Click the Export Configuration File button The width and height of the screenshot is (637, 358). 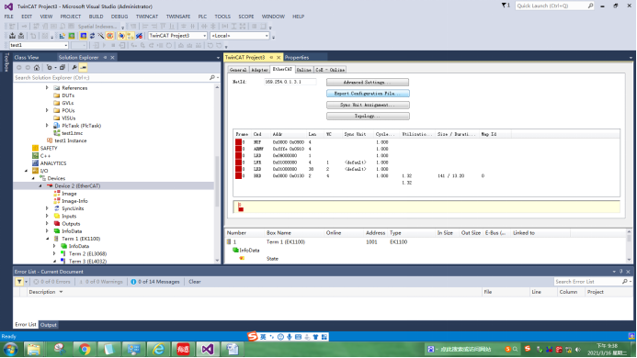click(368, 94)
